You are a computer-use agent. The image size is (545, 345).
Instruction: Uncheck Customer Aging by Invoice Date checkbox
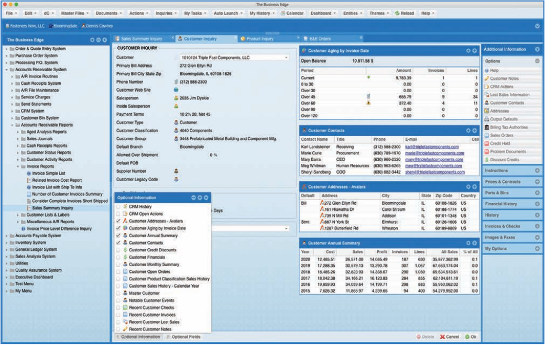click(118, 228)
